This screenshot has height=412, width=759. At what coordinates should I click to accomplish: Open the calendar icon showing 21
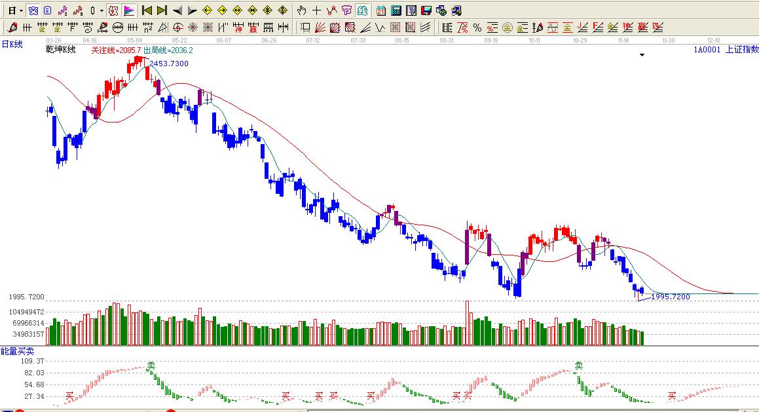point(381,10)
